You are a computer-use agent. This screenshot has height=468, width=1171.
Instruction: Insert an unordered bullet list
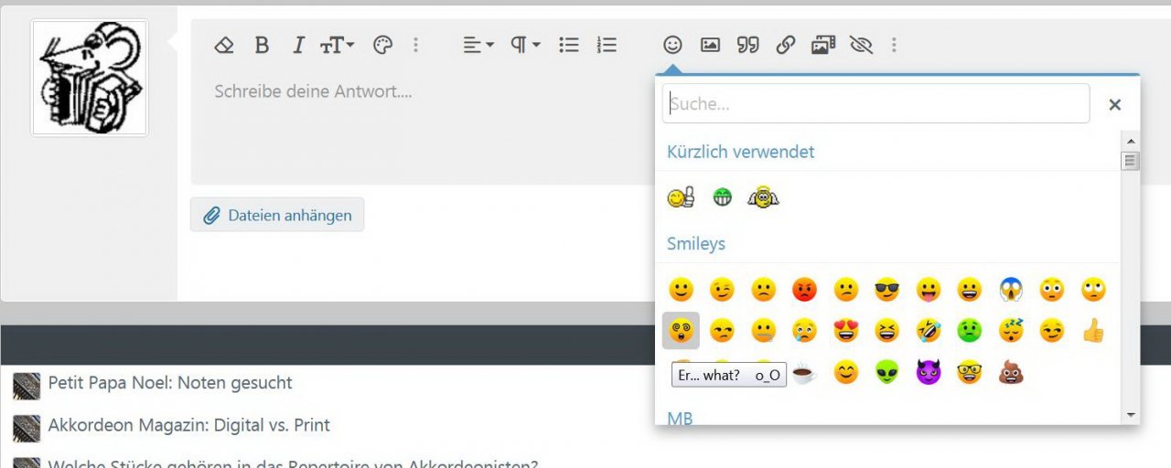click(569, 45)
